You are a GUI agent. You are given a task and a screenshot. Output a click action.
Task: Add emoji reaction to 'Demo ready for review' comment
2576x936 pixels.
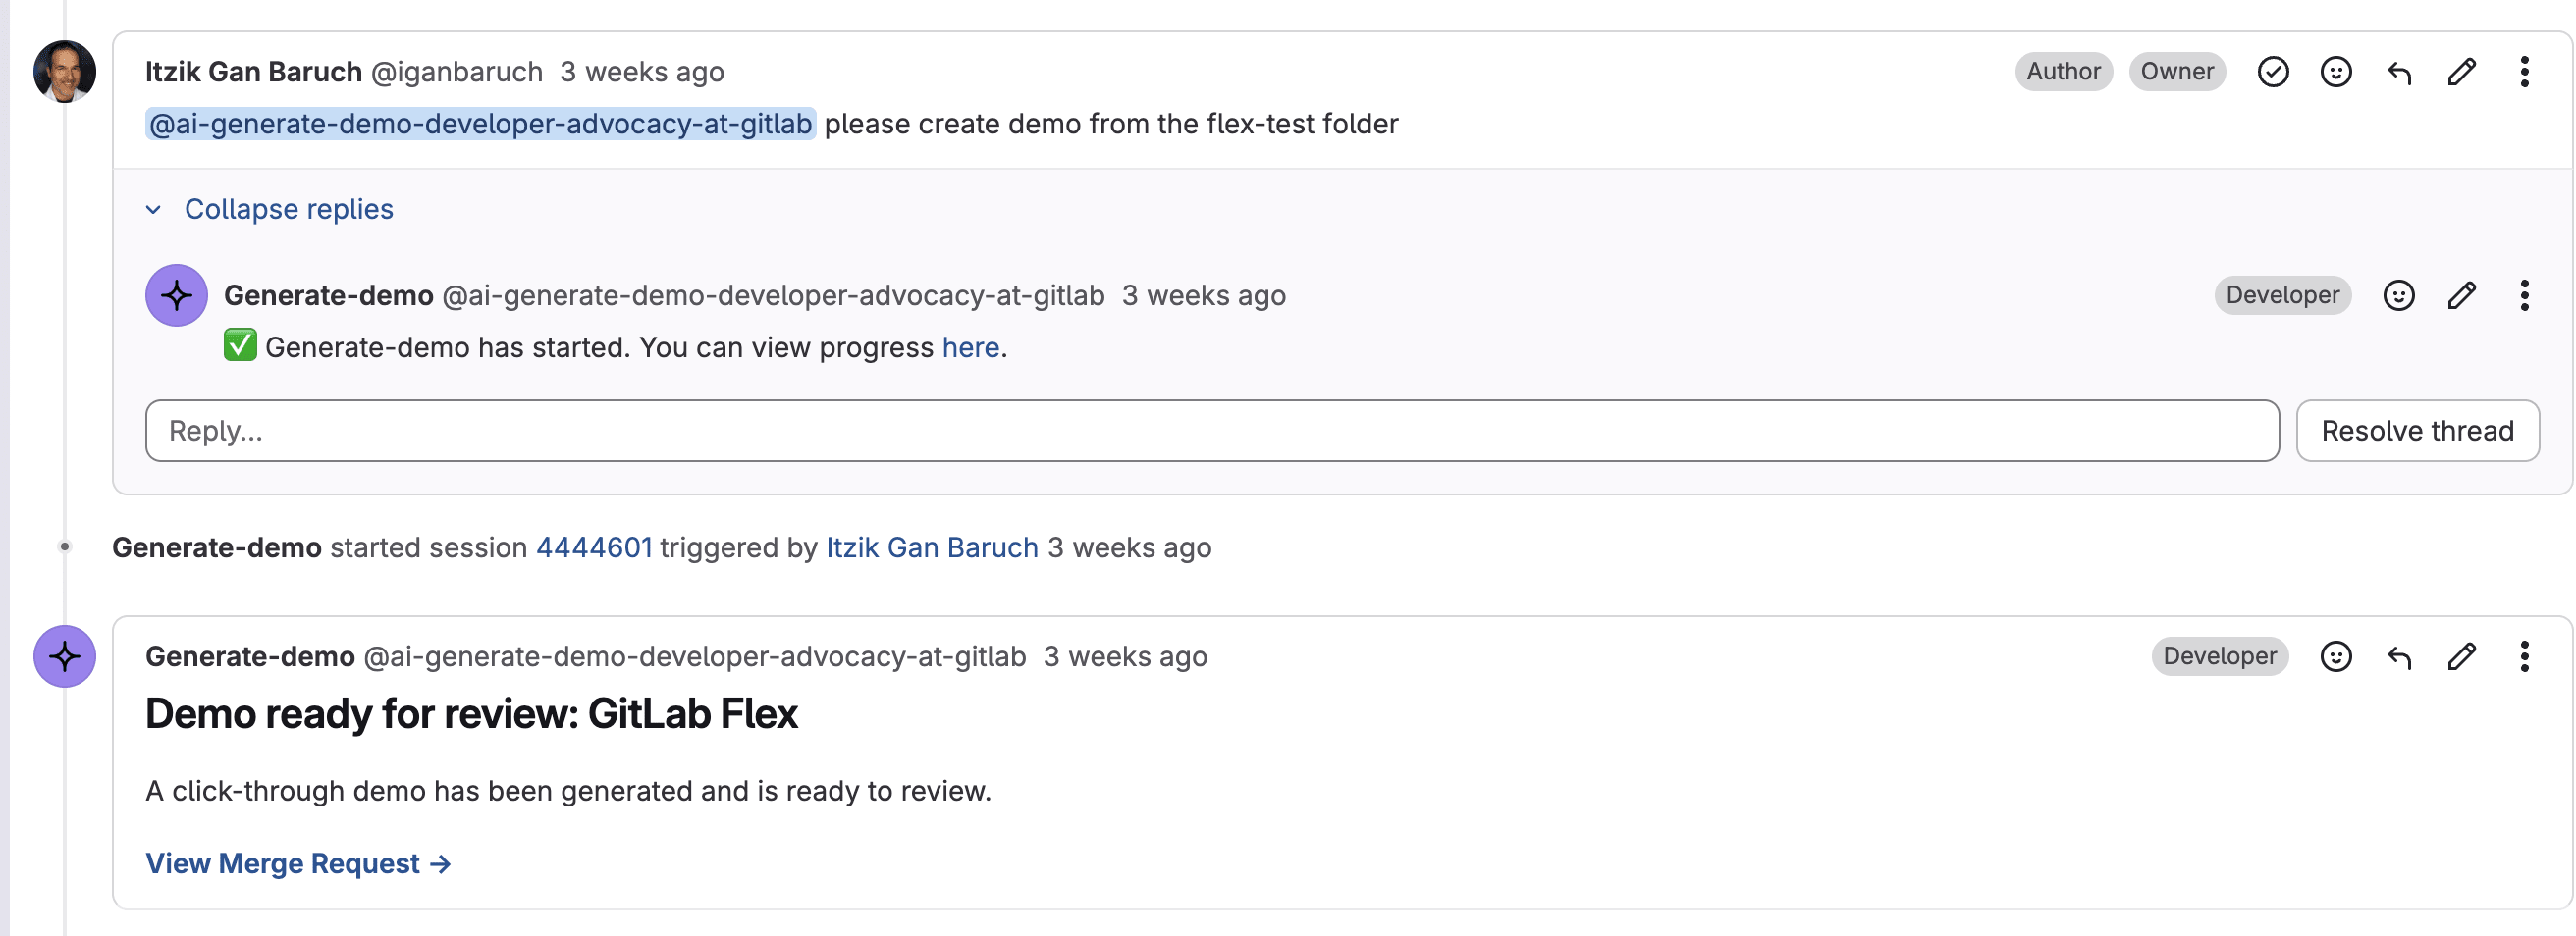(2336, 656)
